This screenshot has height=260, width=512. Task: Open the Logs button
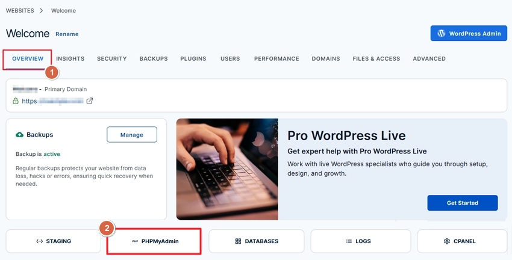pos(360,241)
